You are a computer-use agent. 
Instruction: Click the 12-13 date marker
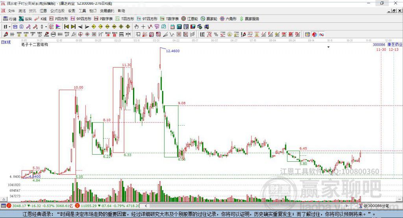(394, 49)
